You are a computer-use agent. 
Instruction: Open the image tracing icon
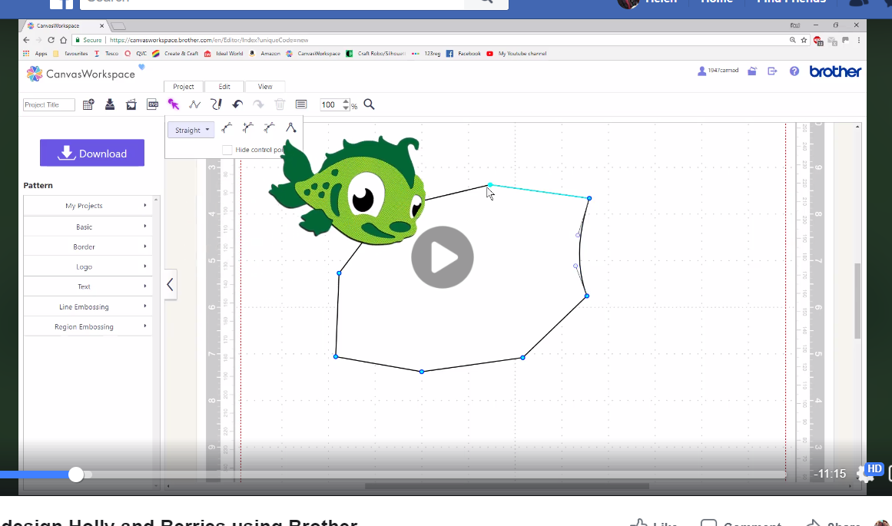(131, 104)
